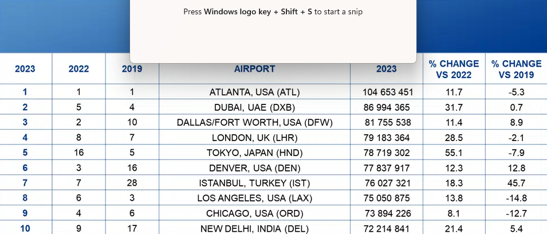Select the TOKYO, JAPAN (HND) cell
This screenshot has width=547, height=234.
click(x=254, y=153)
